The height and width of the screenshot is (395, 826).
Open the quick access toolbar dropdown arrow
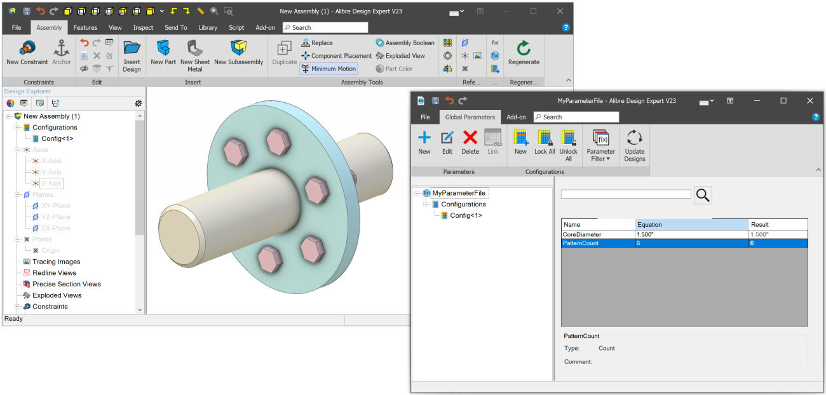[x=163, y=11]
